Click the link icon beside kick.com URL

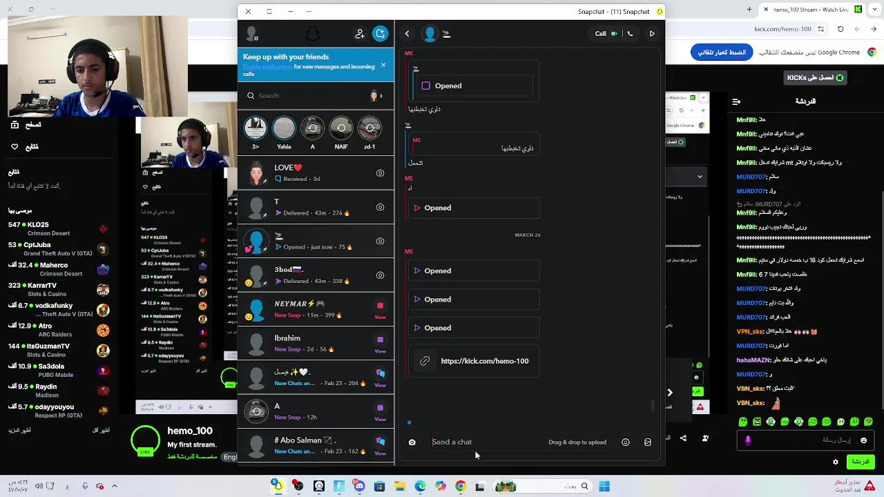click(425, 361)
